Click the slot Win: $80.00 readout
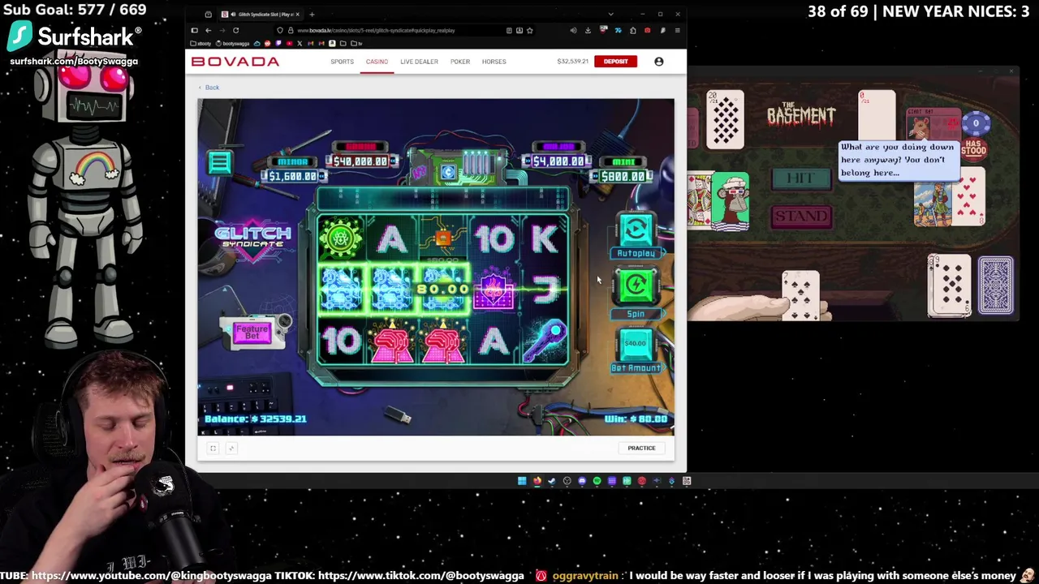Viewport: 1039px width, 584px height. 636,419
